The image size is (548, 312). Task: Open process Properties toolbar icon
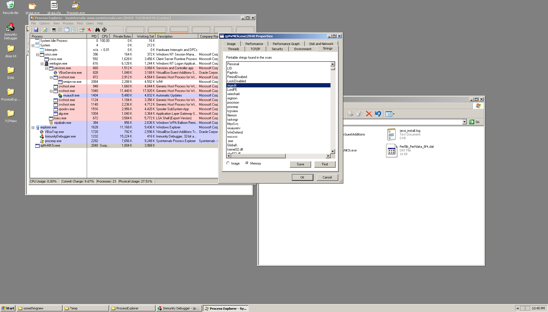(x=82, y=30)
